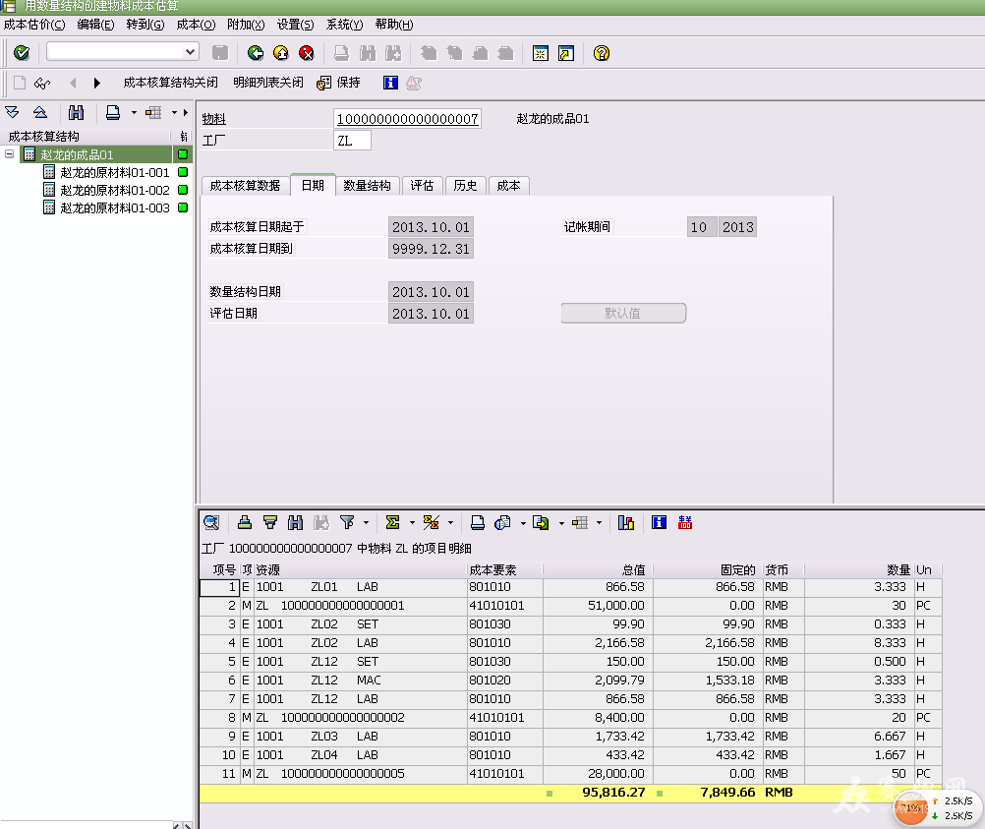Screen dimensions: 985x829
Task: Click the 工厂 field containing ZL
Action: (352, 141)
